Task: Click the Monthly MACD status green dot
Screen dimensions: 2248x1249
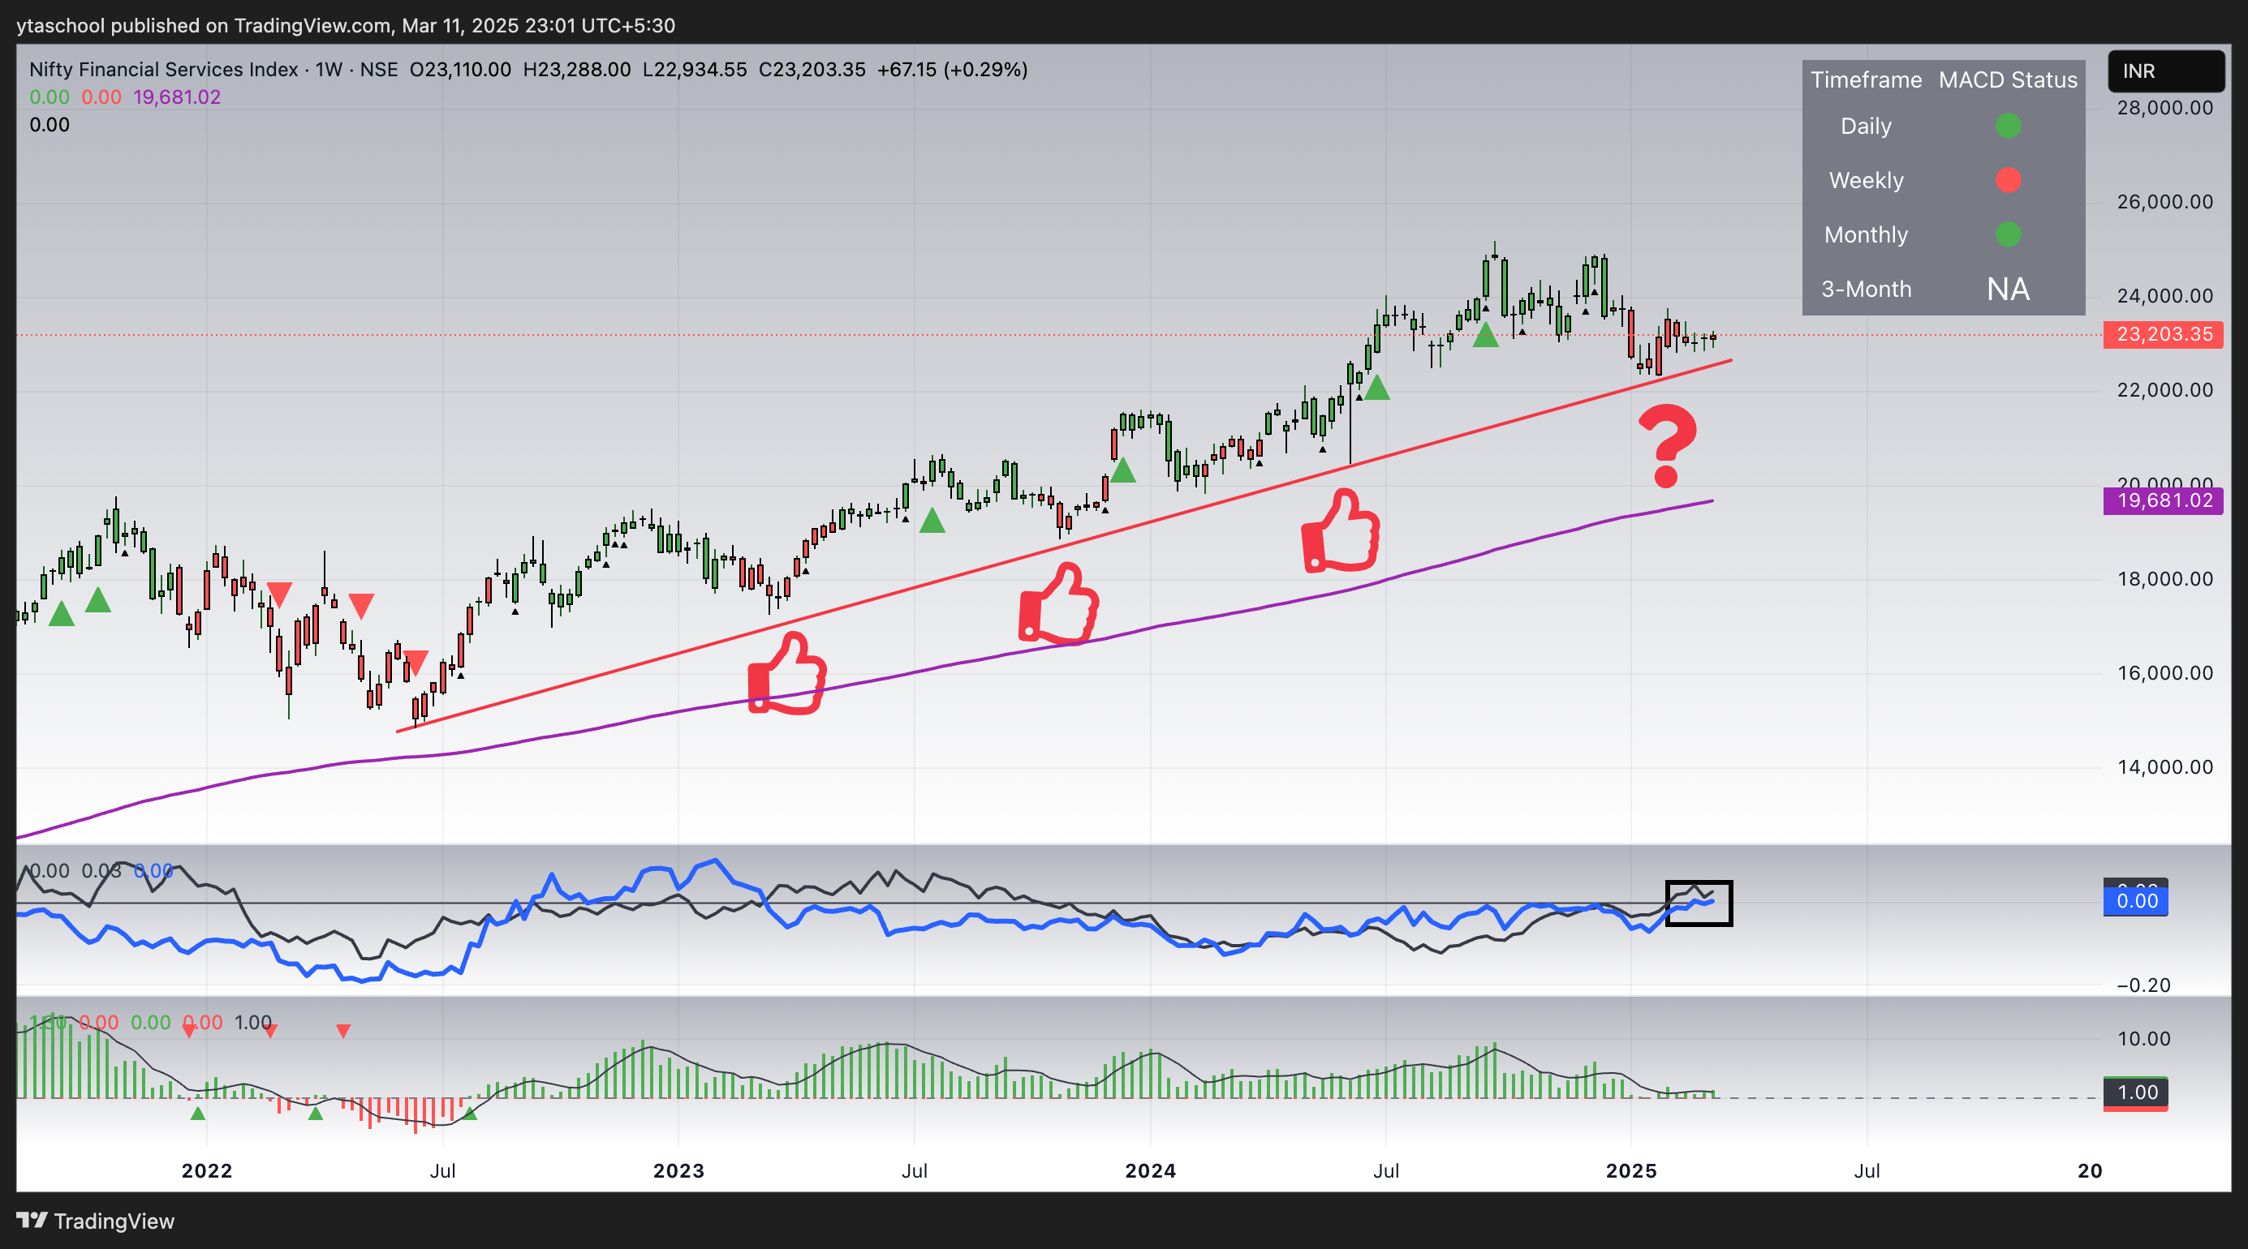Action: 2008,234
